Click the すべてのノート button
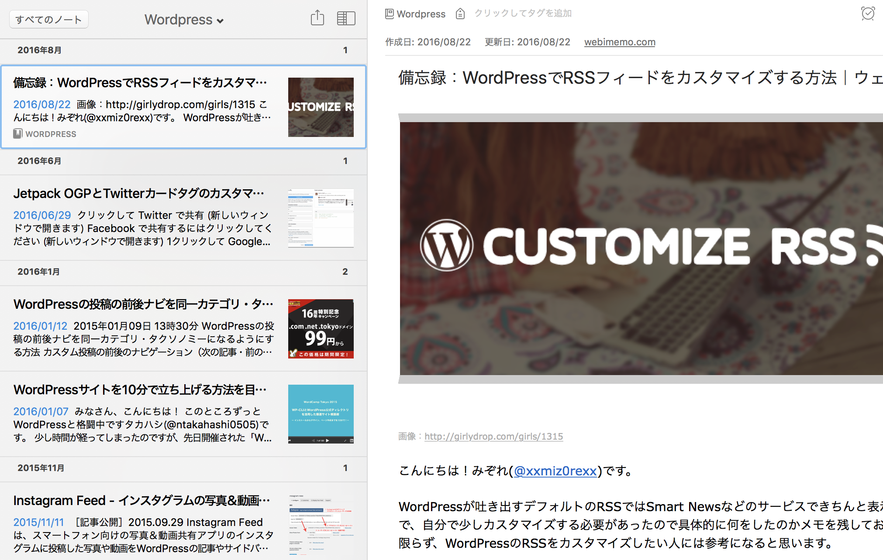This screenshot has height=560, width=883. click(49, 20)
